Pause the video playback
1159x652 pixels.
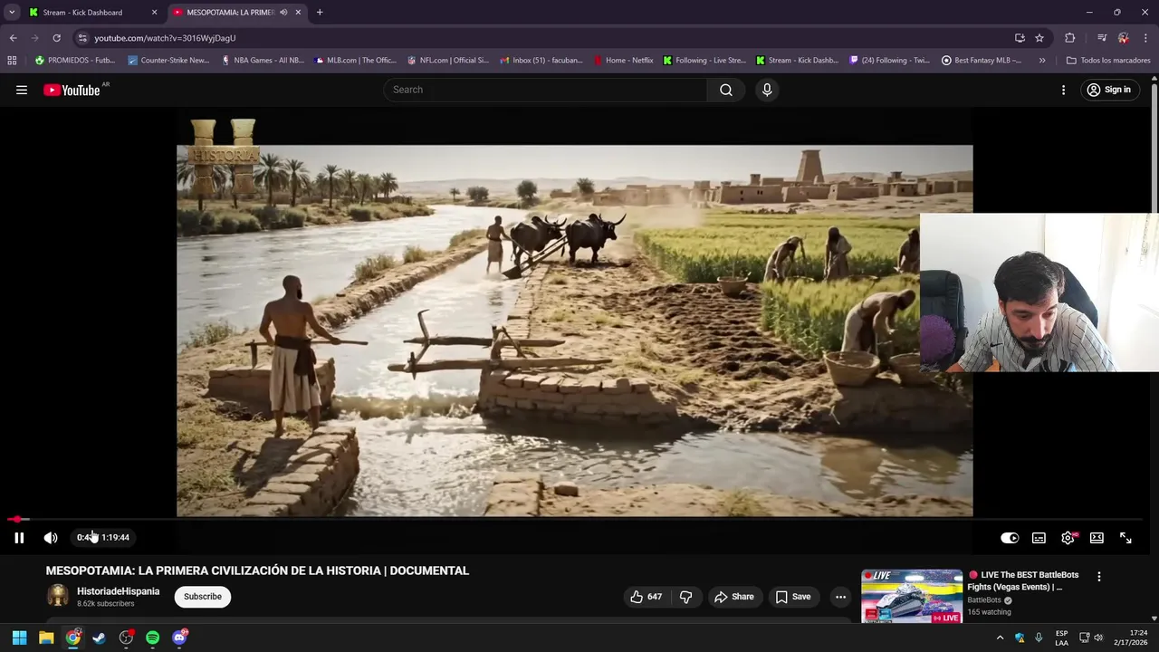[x=19, y=538]
